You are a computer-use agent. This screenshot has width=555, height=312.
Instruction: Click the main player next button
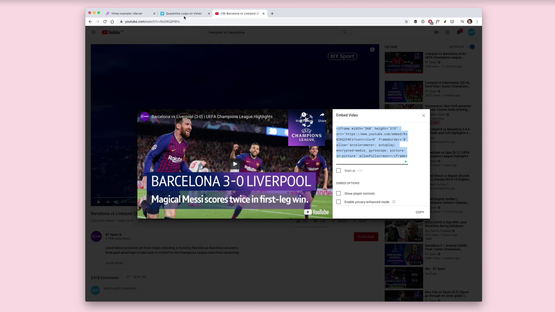tap(108, 202)
